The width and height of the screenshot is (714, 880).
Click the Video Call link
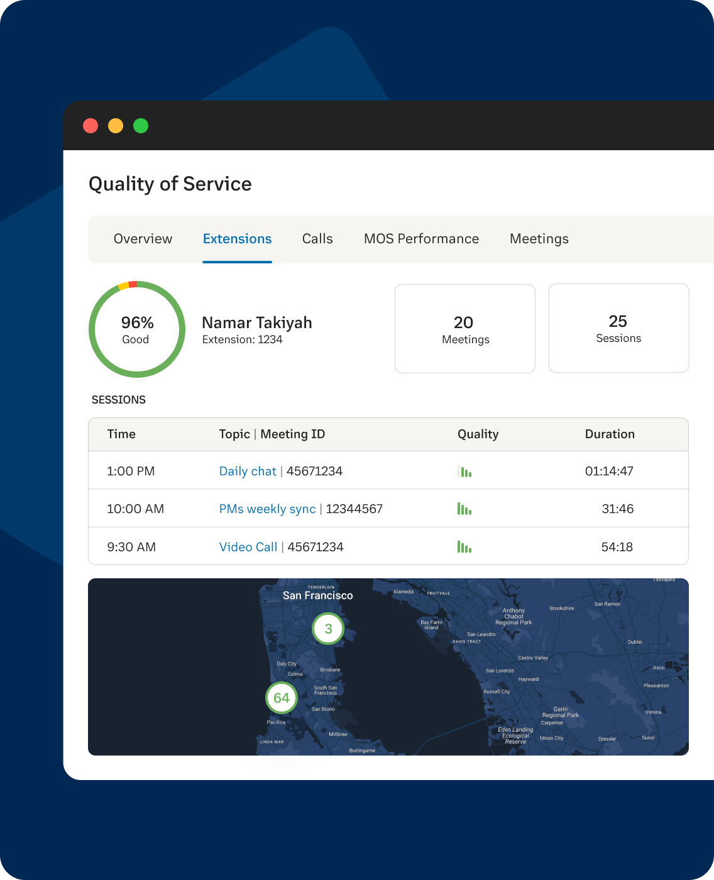pos(248,546)
